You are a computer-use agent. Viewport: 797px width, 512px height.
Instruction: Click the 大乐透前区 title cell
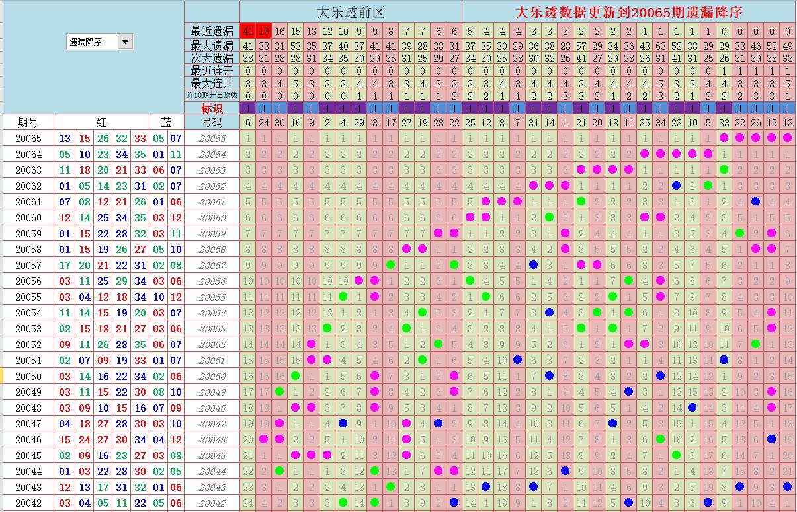351,12
